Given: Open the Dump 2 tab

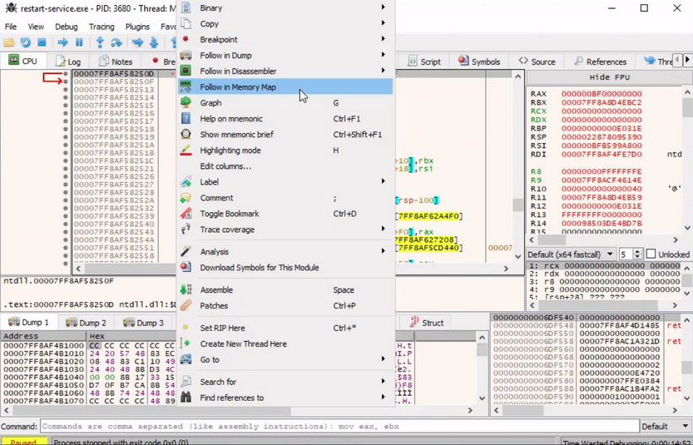Looking at the screenshot, I should [86, 323].
